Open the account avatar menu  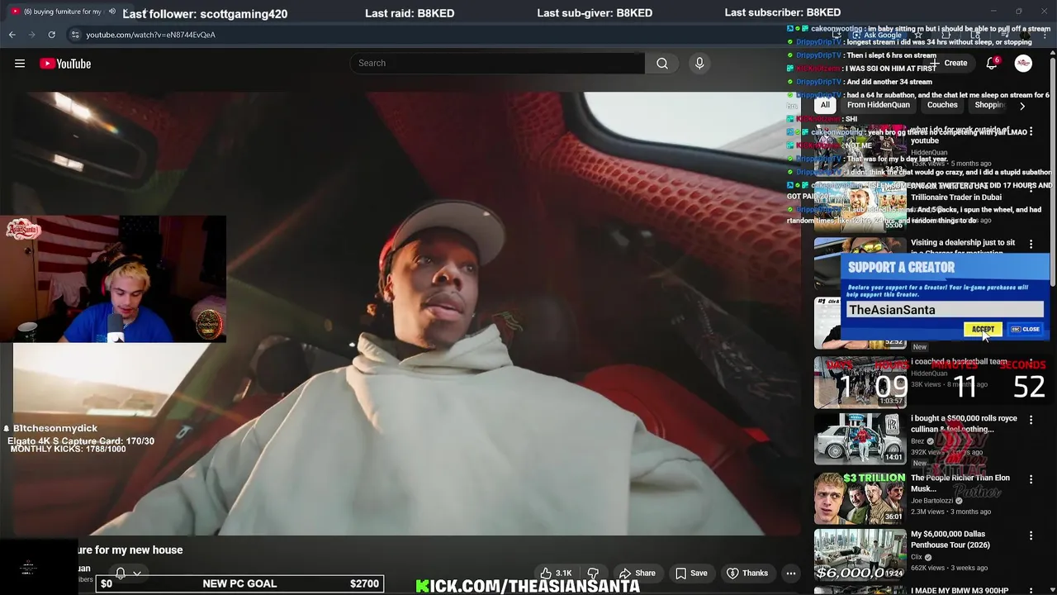1023,64
